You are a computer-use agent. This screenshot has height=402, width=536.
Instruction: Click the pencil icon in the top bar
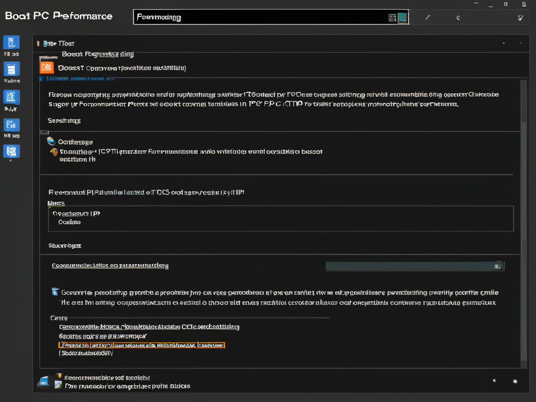tap(428, 17)
